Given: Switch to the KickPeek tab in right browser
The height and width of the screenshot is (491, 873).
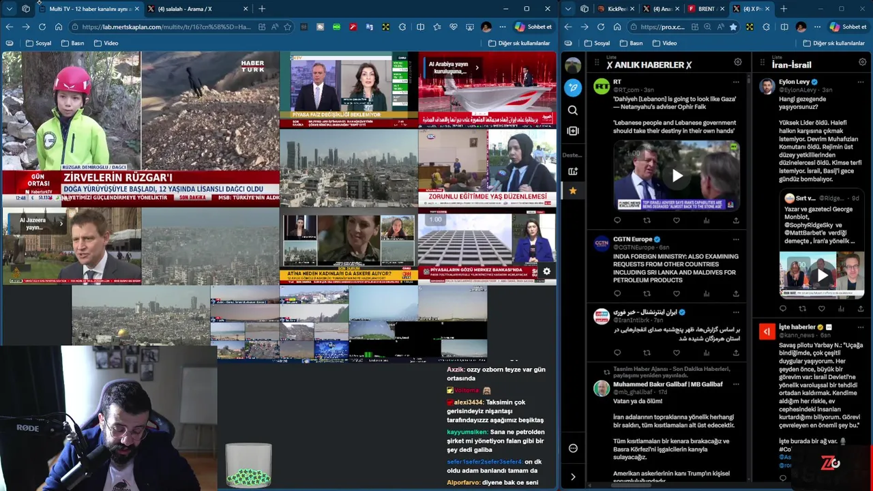Looking at the screenshot, I should coord(616,9).
